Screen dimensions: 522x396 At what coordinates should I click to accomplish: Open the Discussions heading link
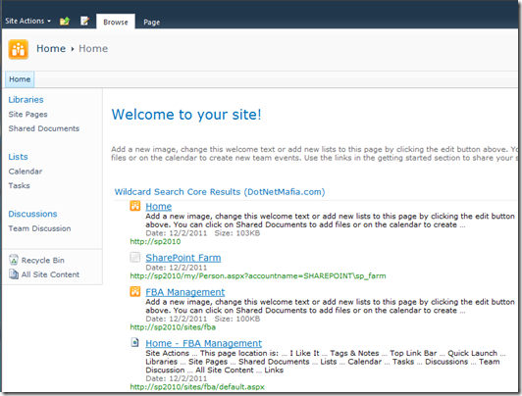(32, 214)
